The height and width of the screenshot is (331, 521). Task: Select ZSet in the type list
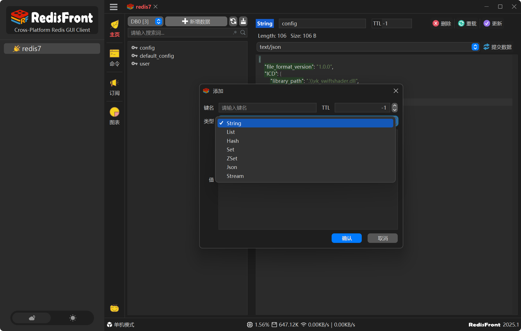(305, 158)
